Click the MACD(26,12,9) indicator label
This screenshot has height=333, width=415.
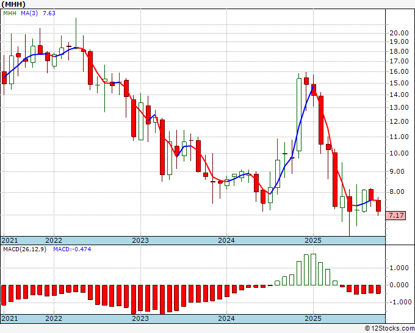point(24,249)
